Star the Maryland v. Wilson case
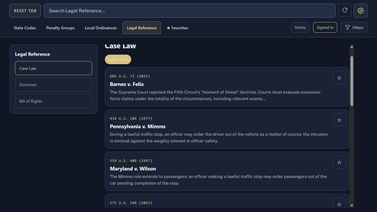The image size is (377, 212). coord(339,162)
